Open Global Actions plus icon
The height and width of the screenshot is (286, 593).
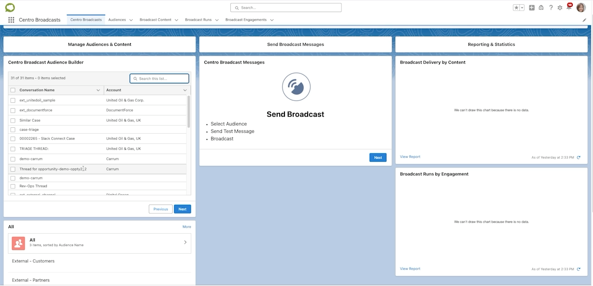(x=532, y=7)
